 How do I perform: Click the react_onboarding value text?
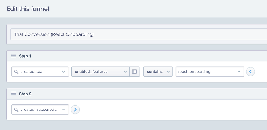click(x=194, y=72)
